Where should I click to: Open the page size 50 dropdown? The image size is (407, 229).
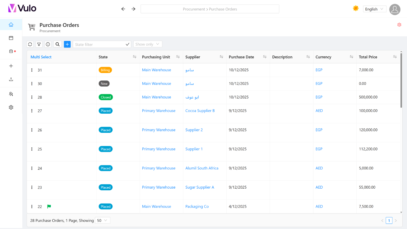[102, 220]
